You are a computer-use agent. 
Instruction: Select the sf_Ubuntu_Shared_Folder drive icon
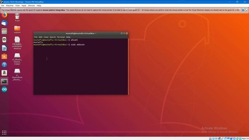(x=17, y=59)
